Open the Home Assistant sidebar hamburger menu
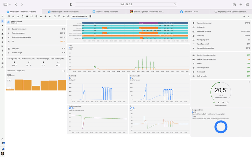The image size is (252, 157). pos(3,16)
